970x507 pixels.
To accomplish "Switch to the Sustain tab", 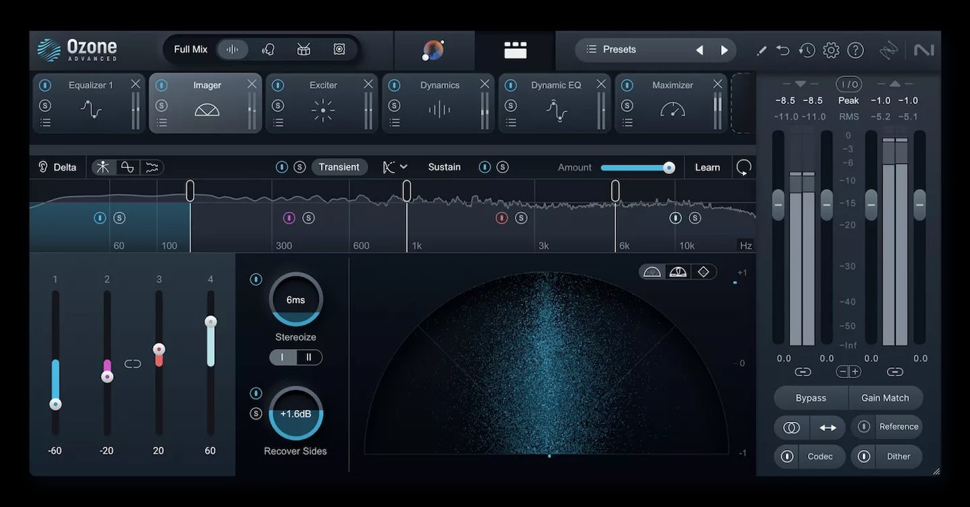I will (444, 167).
